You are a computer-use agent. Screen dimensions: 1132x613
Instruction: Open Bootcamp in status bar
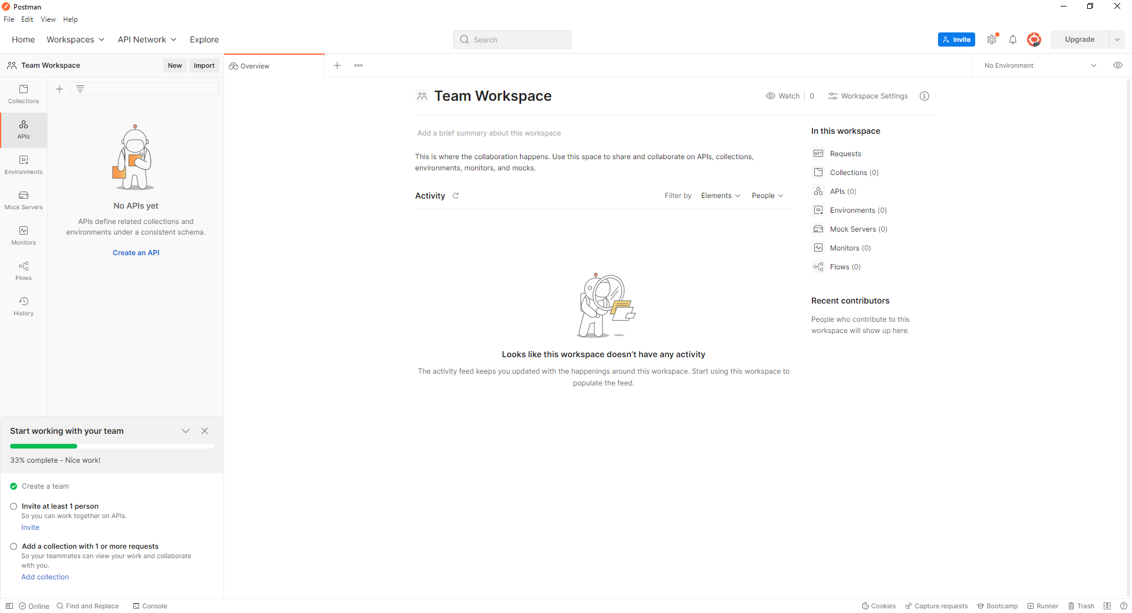tap(997, 606)
